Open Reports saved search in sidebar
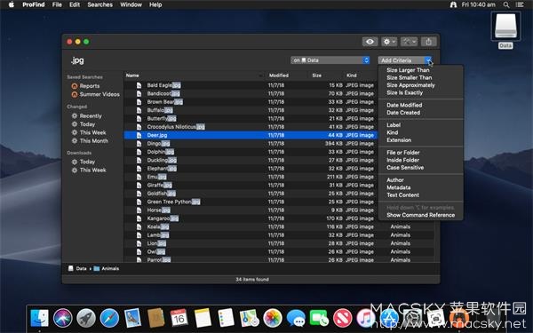 pyautogui.click(x=85, y=86)
